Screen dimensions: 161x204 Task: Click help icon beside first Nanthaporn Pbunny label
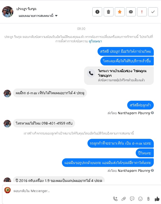coord(152,113)
